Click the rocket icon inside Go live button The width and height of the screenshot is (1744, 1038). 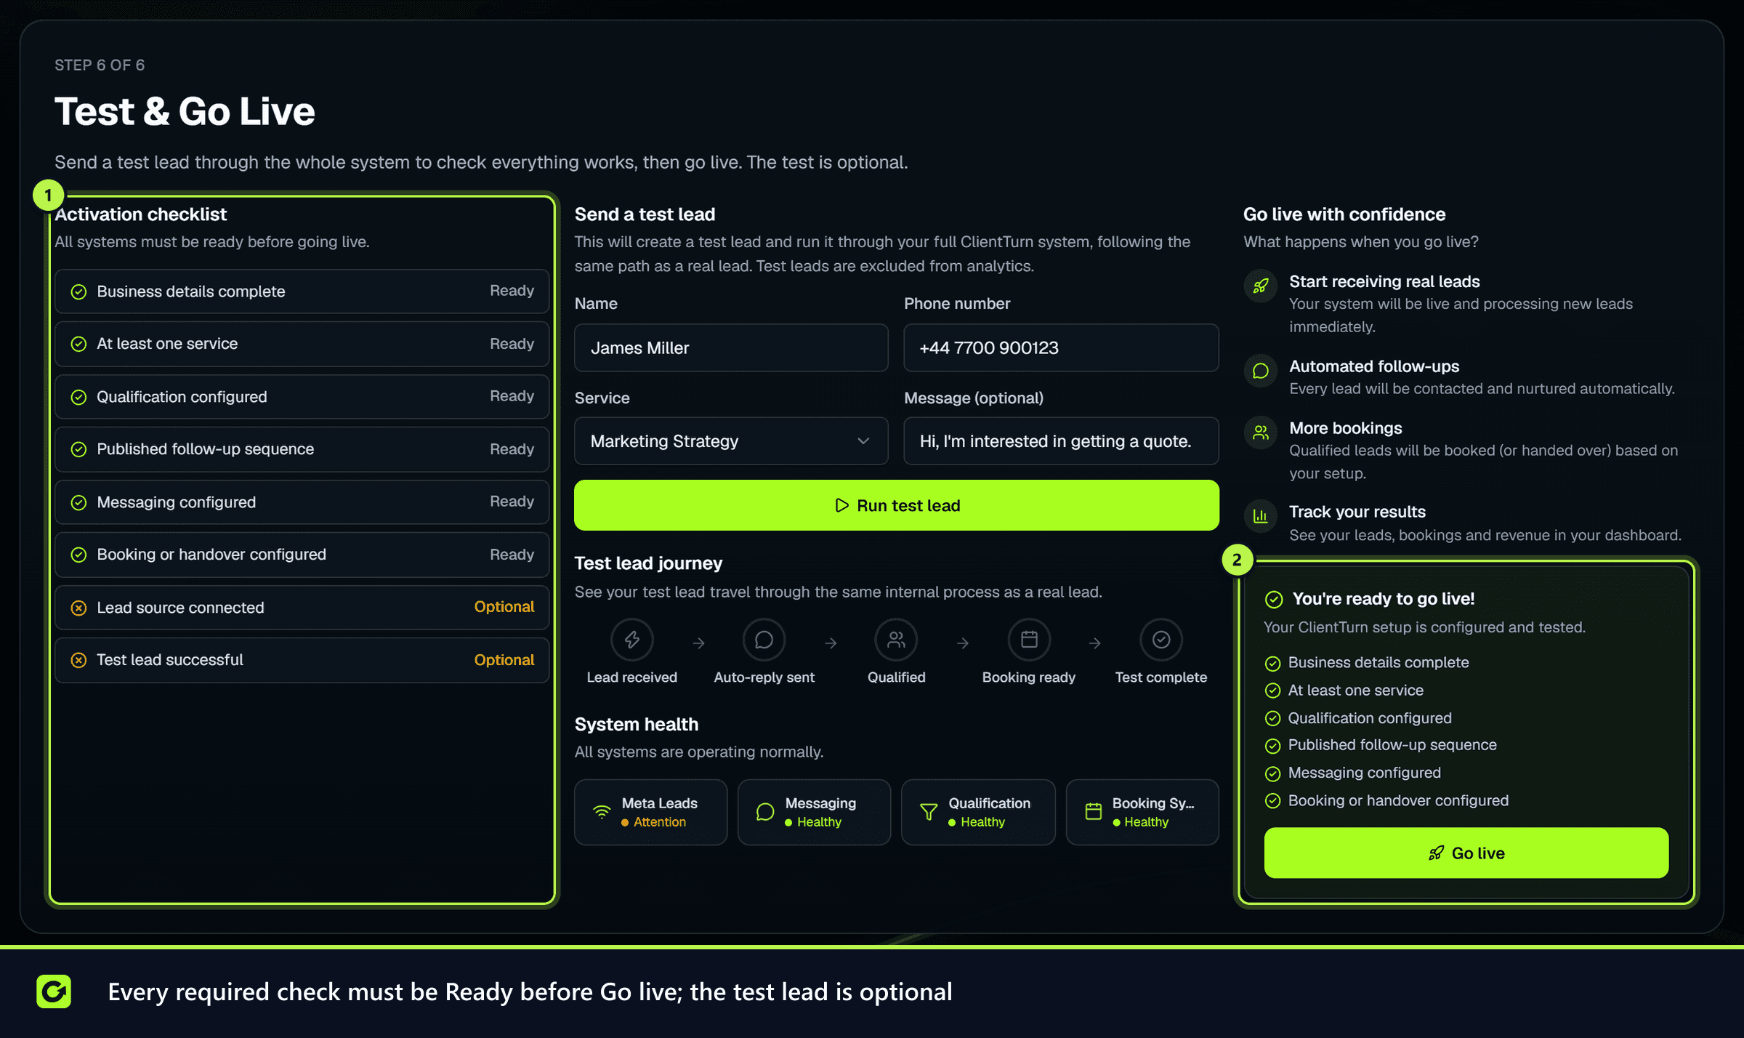(1436, 853)
